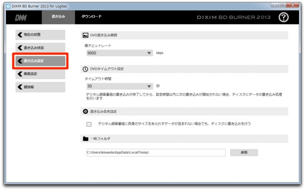The image size is (305, 190).
Task: Click the タイムアウト時間 label
Action: pos(98,79)
